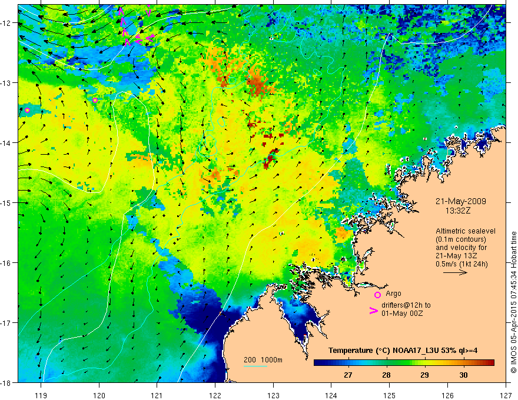518x400 pixels.
Task: Click colorbar tick label 29
Action: coord(425,375)
